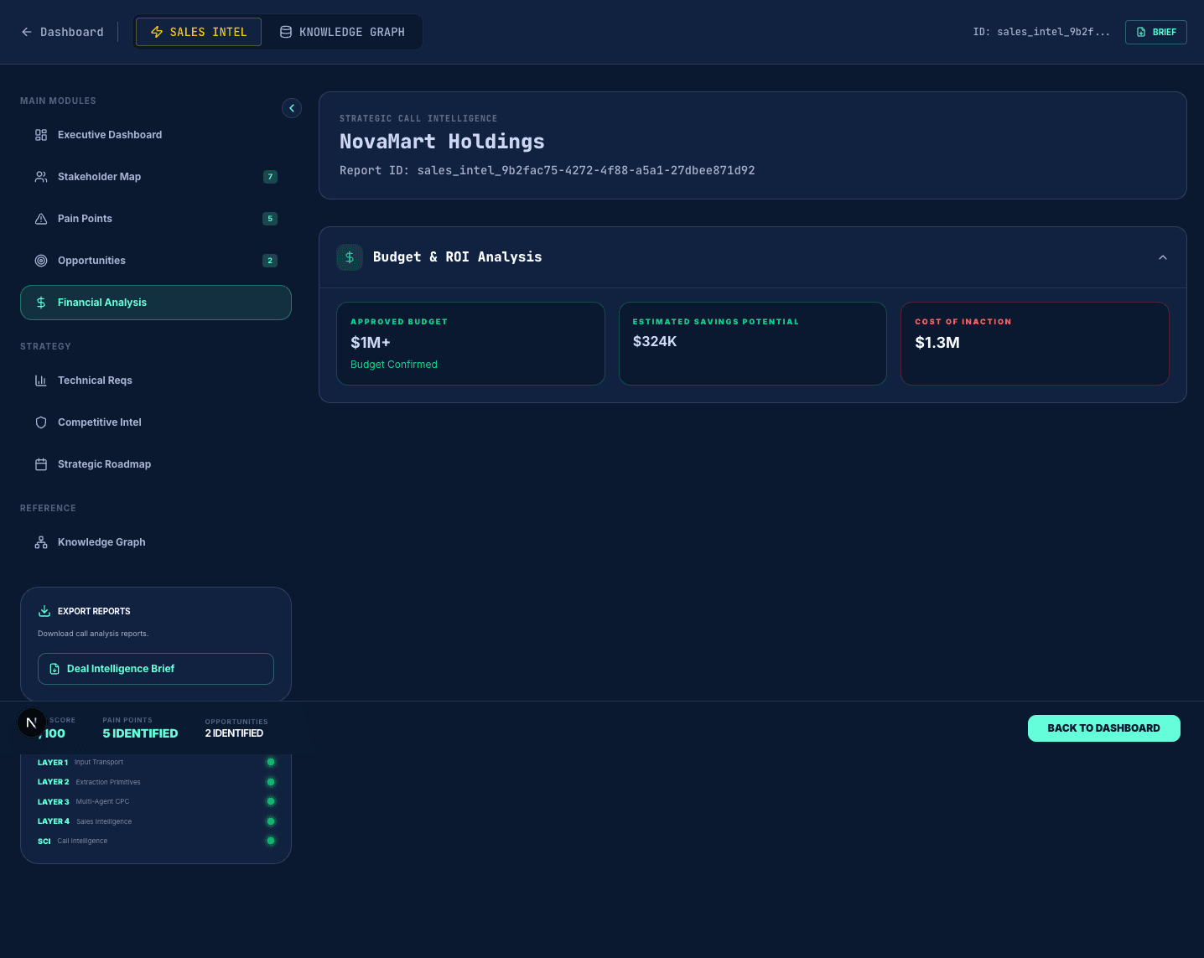
Task: Click the LAYER 3 Multi-Agent CPC status dot
Action: point(271,801)
